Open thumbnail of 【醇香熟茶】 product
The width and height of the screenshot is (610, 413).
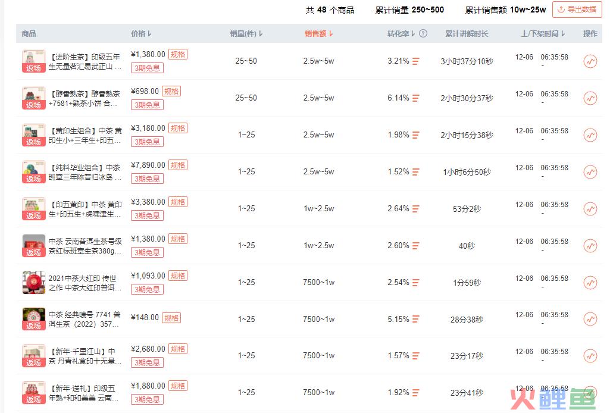[33, 98]
